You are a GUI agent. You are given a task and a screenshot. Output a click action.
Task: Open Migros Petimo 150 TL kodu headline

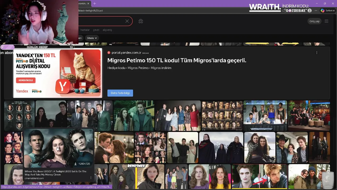177,60
